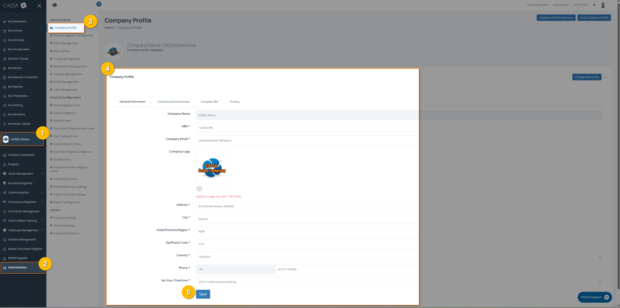Screen dimensions: 620x308
Task: Click the Email Company Profile button
Action: pos(594,18)
